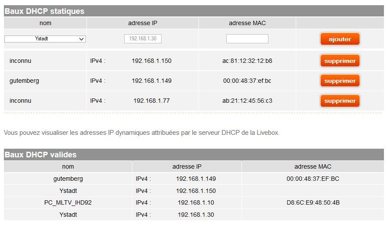Select gutemberg in the static leases table

(x=24, y=81)
